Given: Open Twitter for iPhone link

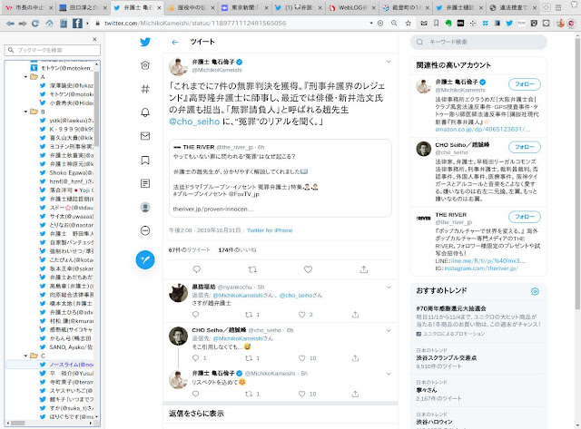Looking at the screenshot, I should pos(270,230).
